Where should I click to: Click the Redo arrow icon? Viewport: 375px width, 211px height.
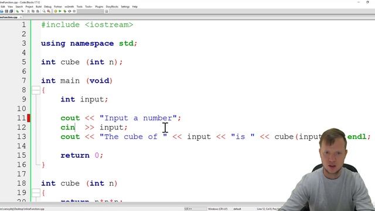pyautogui.click(x=22, y=11)
